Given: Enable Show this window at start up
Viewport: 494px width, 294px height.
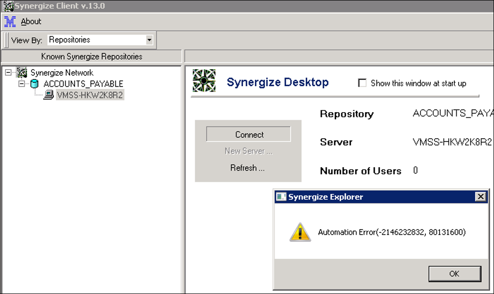Looking at the screenshot, I should pyautogui.click(x=362, y=83).
